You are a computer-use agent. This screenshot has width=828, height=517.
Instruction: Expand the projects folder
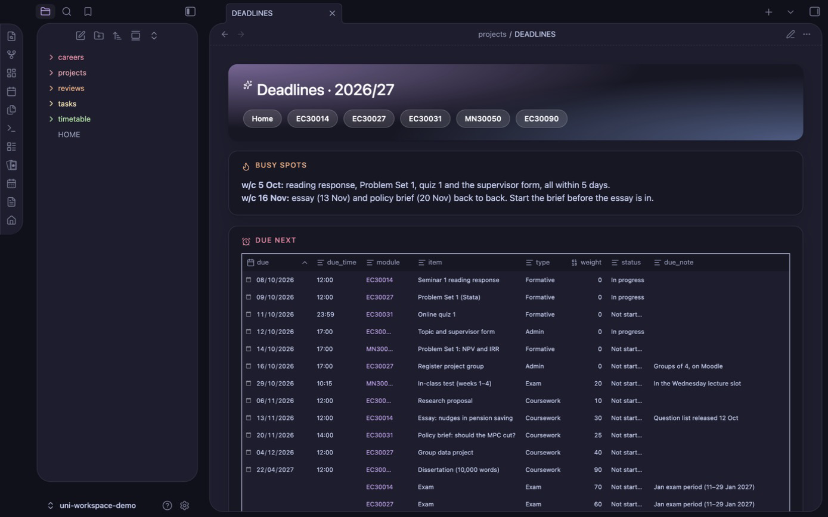point(72,73)
